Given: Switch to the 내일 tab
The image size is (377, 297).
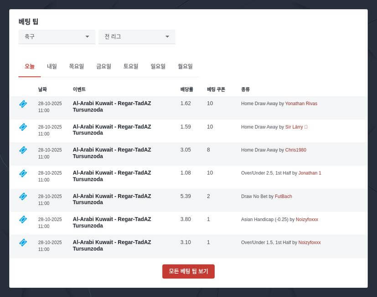Looking at the screenshot, I should coord(51,66).
